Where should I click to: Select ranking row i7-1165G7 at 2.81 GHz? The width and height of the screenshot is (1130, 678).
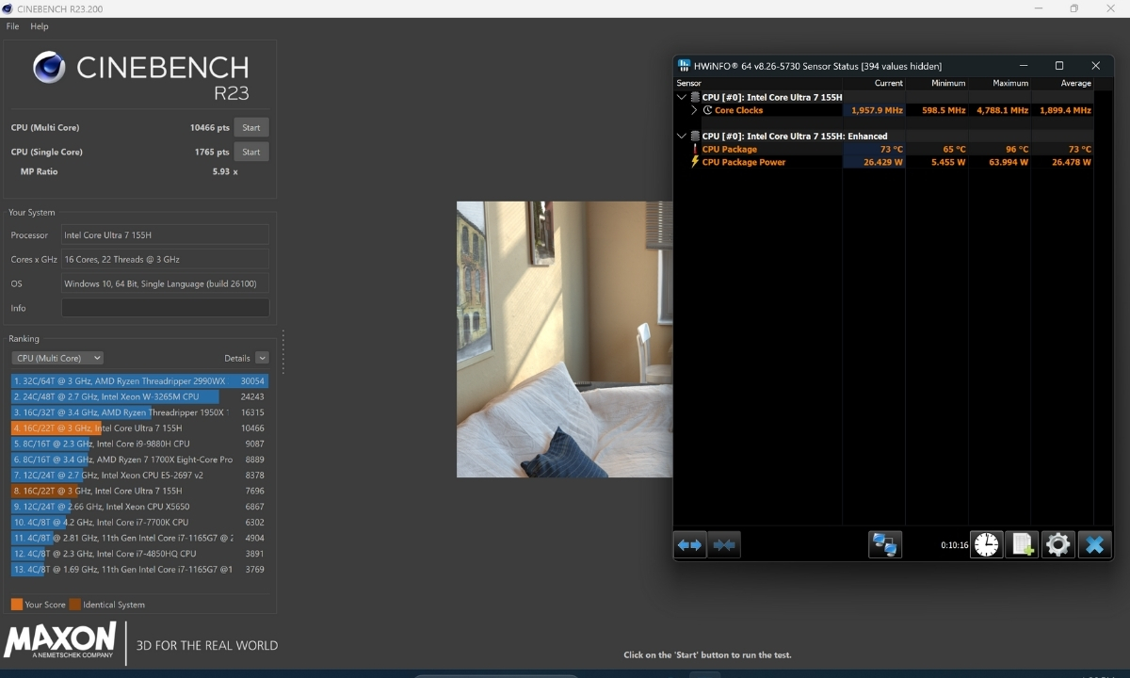click(x=139, y=538)
